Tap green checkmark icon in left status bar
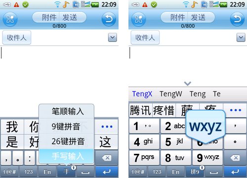Screen dimensions: 247x178 pyautogui.click(x=25, y=4)
